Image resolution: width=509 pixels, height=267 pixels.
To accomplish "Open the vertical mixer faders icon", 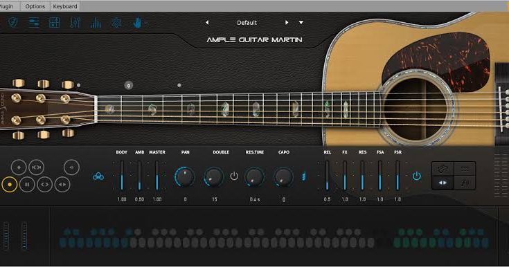I will 75,22.
